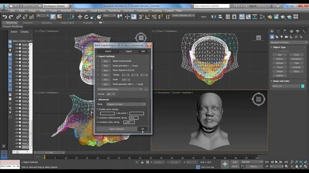The width and height of the screenshot is (309, 173).
Task: Enable the Combine LODs checkbox
Action: click(98, 122)
